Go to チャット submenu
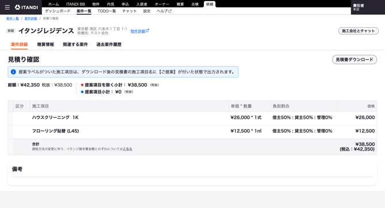Viewport: 385px width, 208px height. (x=129, y=11)
